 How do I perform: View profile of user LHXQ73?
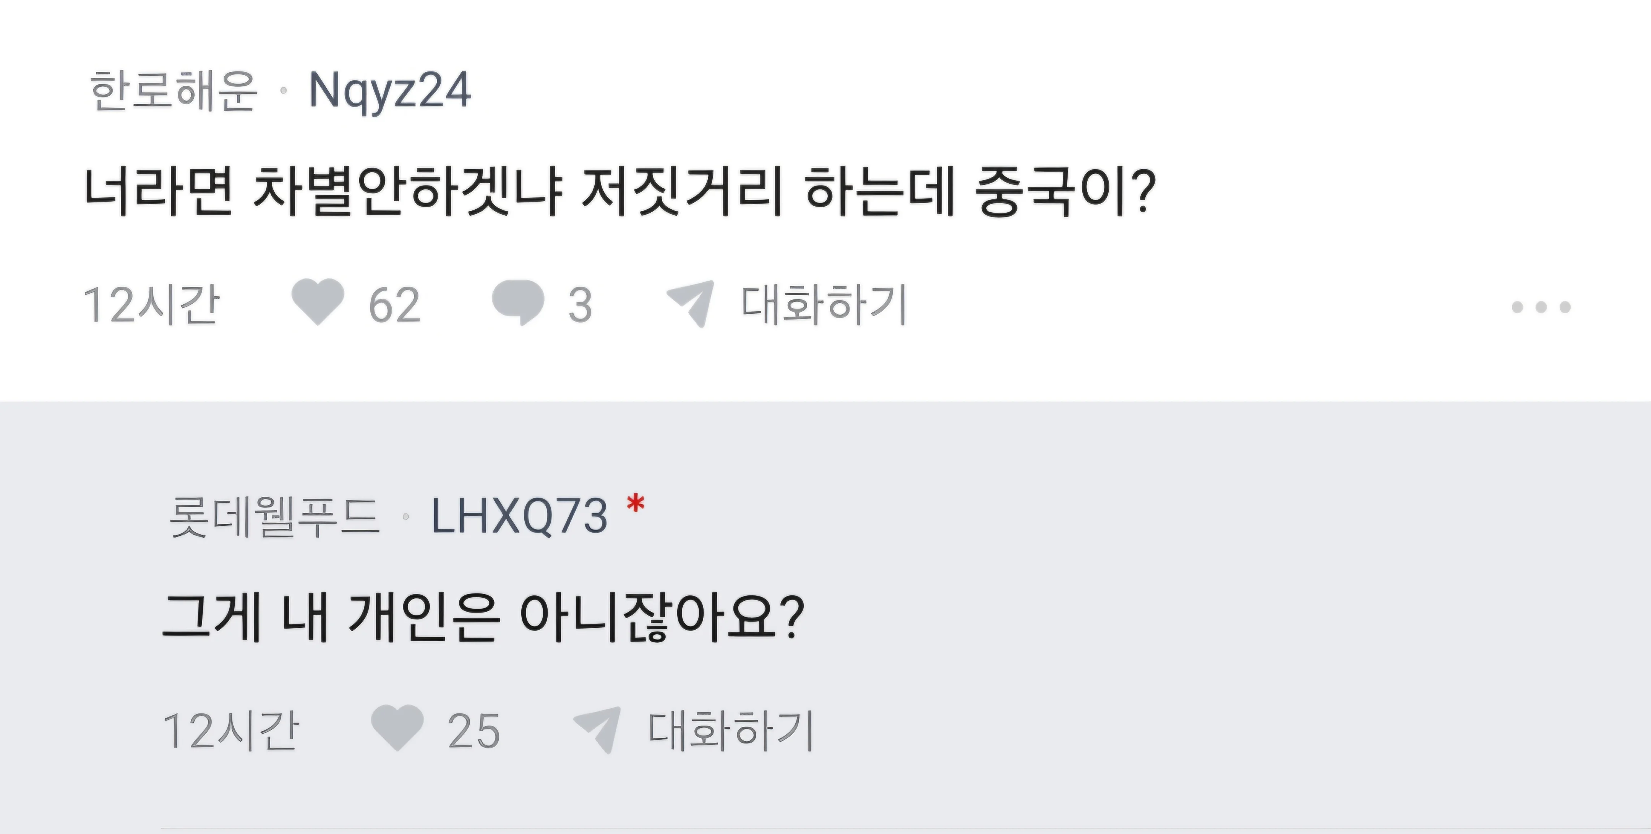click(x=519, y=516)
